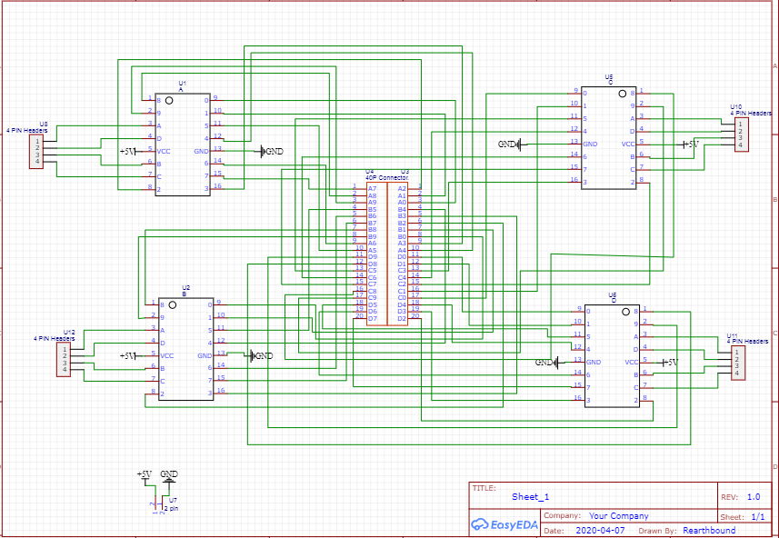Click the 40P Connector label text
The image size is (779, 538).
387,177
